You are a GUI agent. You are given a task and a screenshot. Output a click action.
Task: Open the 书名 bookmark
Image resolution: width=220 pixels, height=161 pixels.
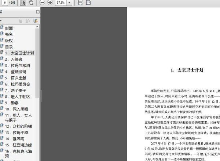(9, 34)
